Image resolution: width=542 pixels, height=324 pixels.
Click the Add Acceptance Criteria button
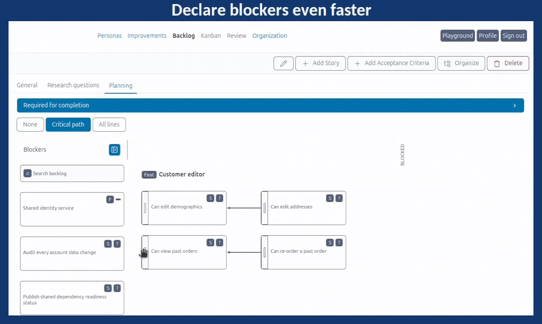pyautogui.click(x=392, y=63)
